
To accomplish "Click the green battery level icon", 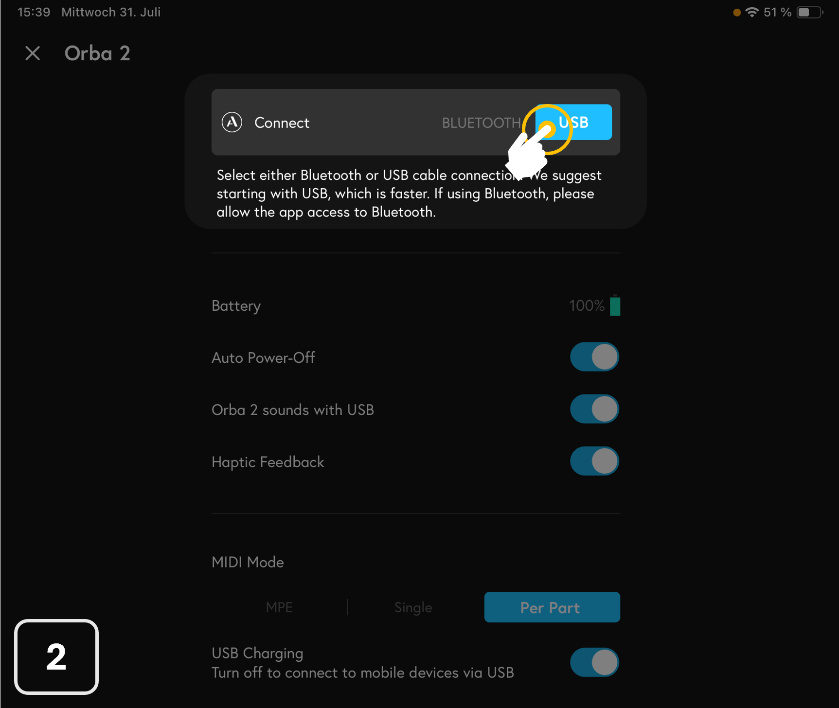I will (615, 305).
